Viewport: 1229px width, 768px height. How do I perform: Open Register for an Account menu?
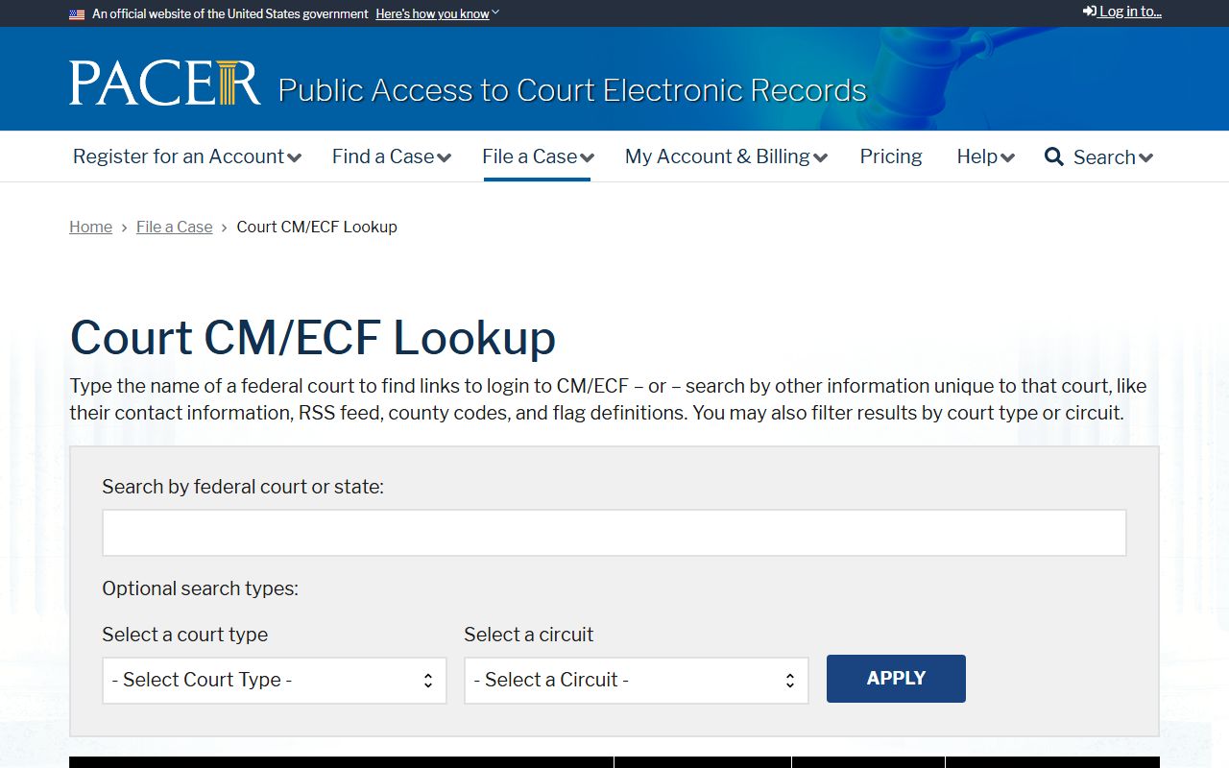[187, 156]
